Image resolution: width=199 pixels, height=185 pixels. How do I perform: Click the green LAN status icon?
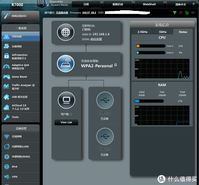click(187, 13)
